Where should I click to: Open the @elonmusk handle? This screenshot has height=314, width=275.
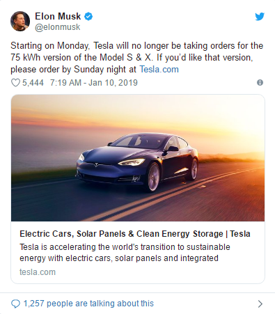coord(58,27)
